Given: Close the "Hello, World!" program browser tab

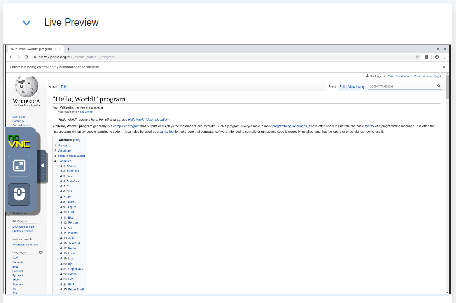Looking at the screenshot, I should click(59, 49).
